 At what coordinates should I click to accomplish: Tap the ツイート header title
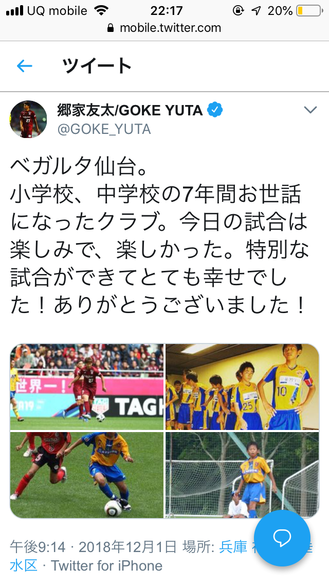97,66
